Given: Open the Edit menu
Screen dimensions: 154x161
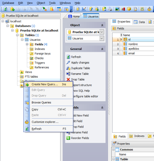Looking at the screenshot, I should click(21, 3).
